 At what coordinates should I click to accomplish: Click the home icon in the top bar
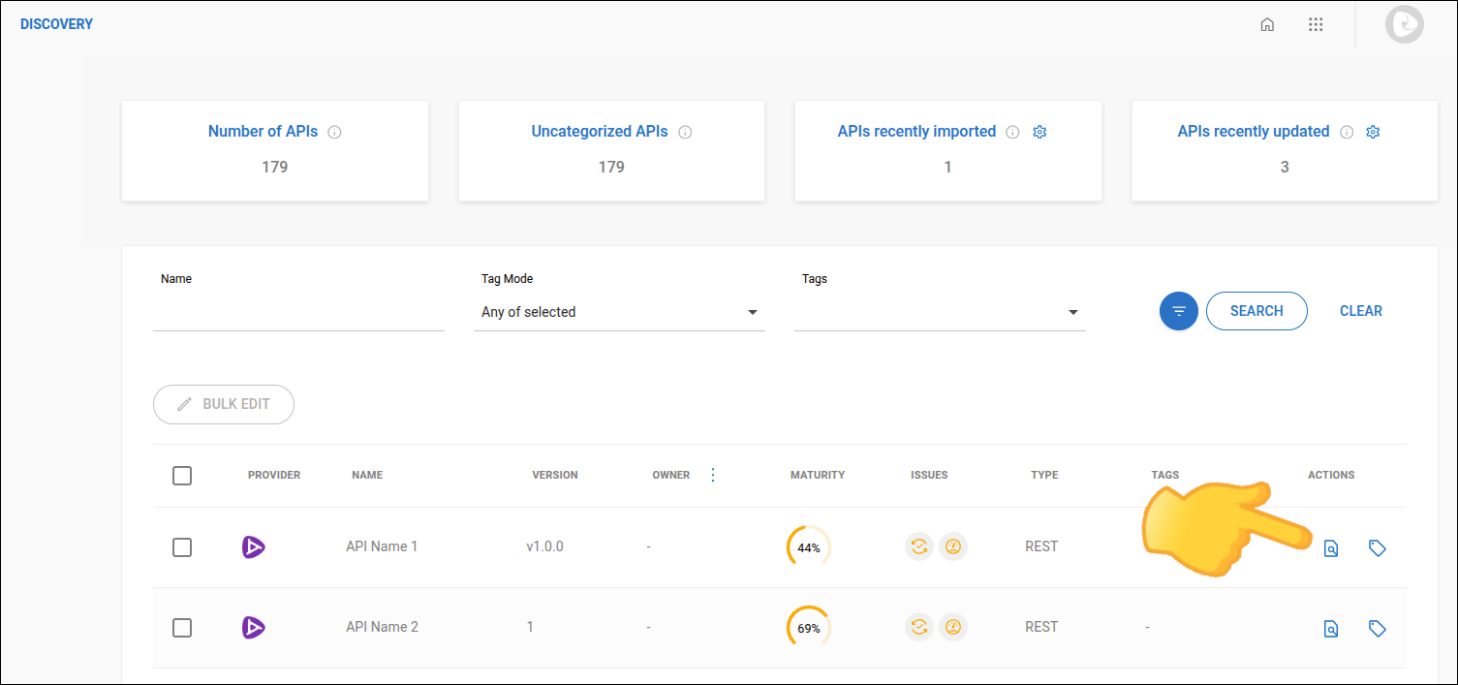(1267, 24)
